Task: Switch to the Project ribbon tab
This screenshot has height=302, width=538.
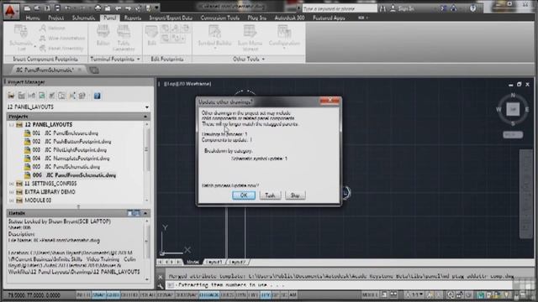Action: (56, 18)
